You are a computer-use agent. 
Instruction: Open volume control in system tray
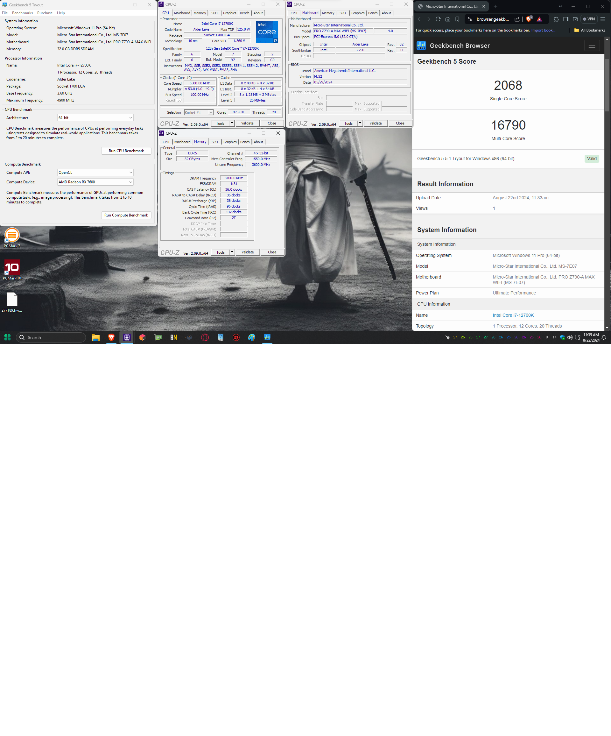coord(570,337)
